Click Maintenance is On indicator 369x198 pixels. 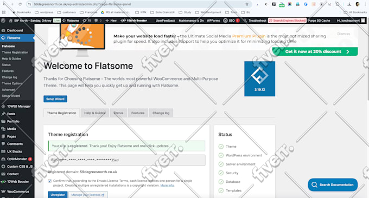(x=191, y=21)
